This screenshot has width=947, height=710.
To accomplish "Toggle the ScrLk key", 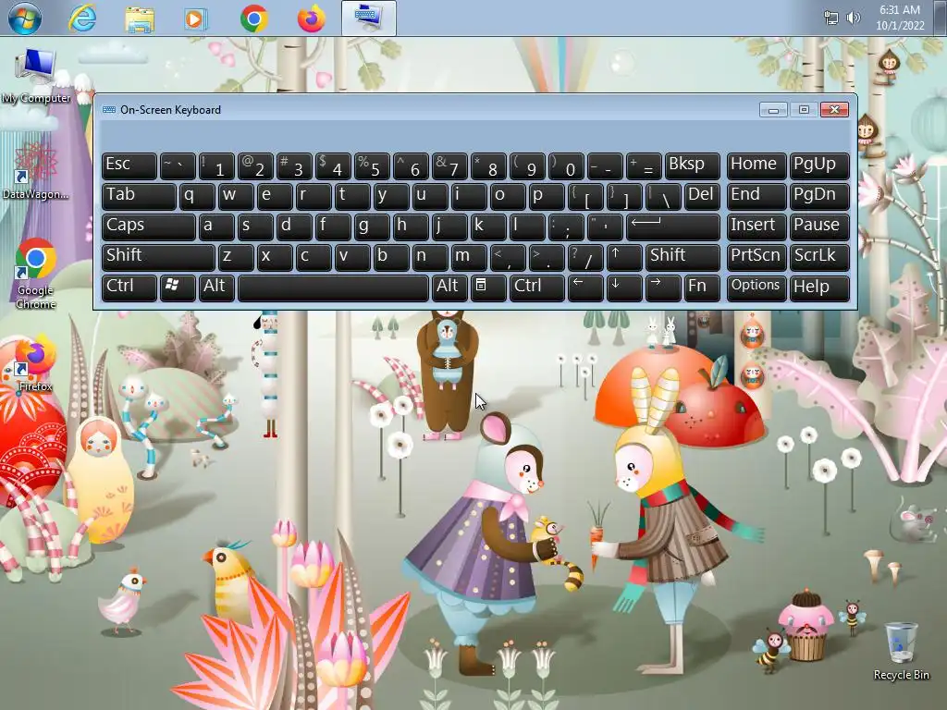I will 819,257.
